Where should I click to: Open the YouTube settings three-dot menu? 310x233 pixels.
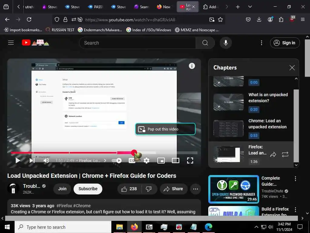coord(261,43)
